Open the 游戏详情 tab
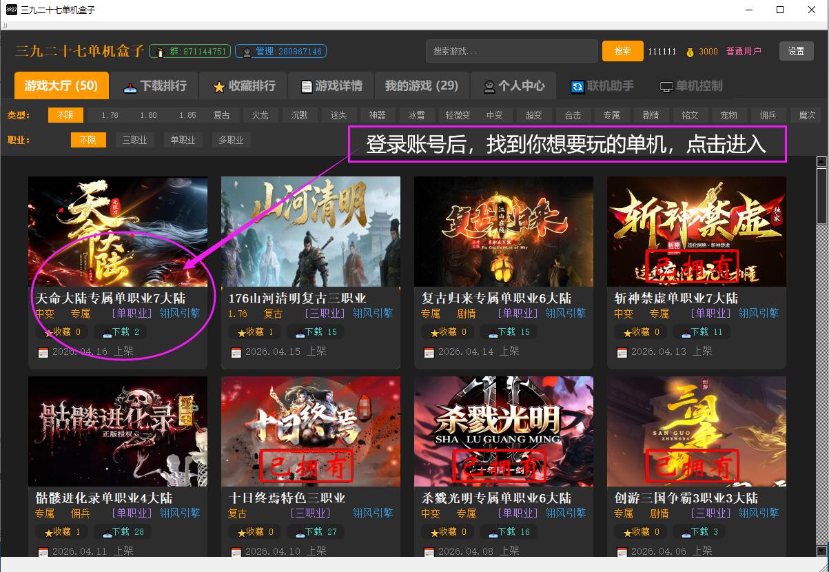Image resolution: width=829 pixels, height=572 pixels. coord(331,86)
